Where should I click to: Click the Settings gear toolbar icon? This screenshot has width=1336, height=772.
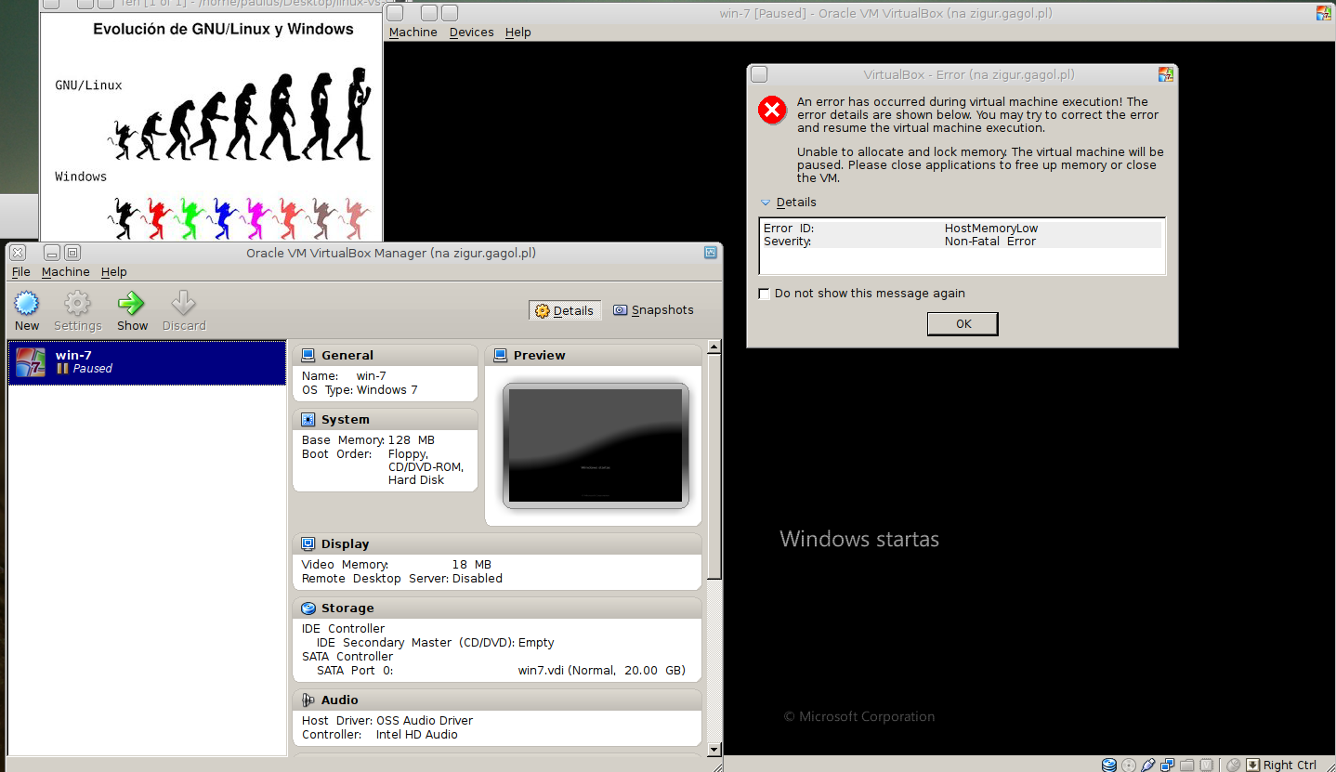77,304
